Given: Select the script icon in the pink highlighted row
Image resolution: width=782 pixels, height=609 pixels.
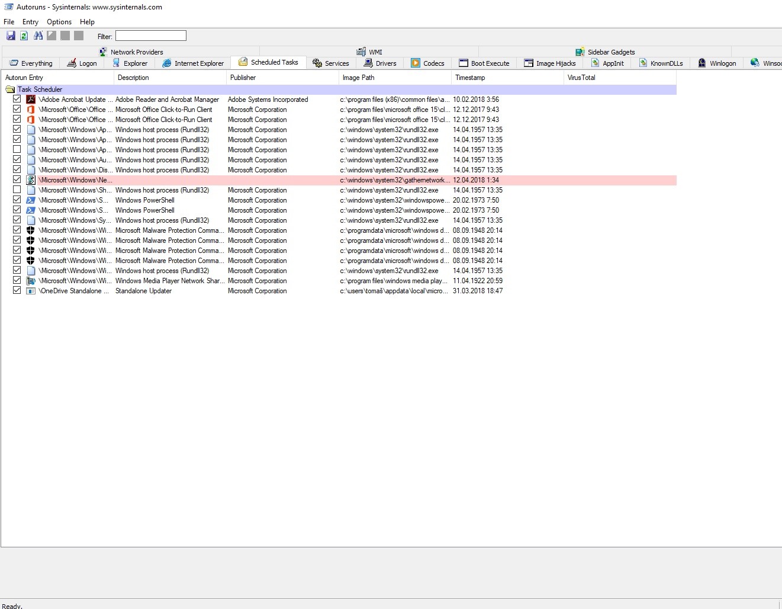Looking at the screenshot, I should pyautogui.click(x=31, y=180).
